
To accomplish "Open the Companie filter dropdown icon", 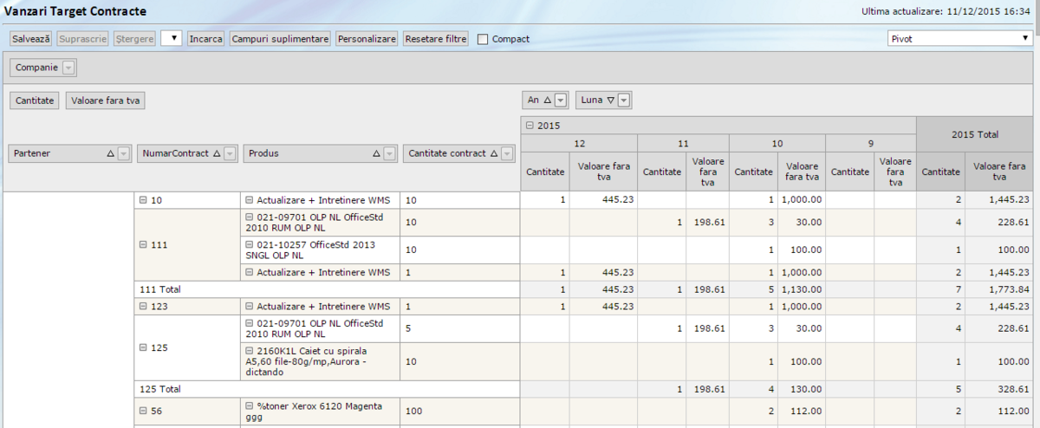I will coord(69,68).
